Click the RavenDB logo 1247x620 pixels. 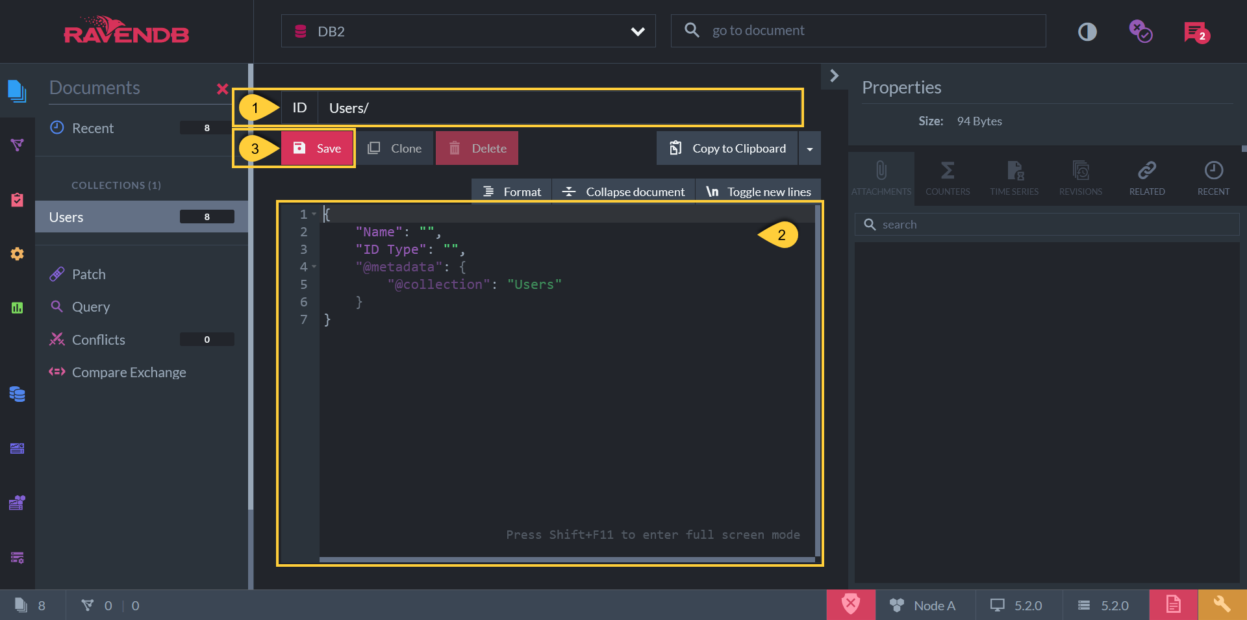(x=126, y=31)
